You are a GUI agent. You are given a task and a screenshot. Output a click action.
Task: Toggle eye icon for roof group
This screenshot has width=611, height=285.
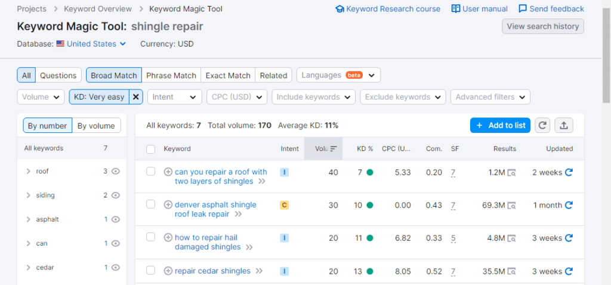[x=115, y=171]
